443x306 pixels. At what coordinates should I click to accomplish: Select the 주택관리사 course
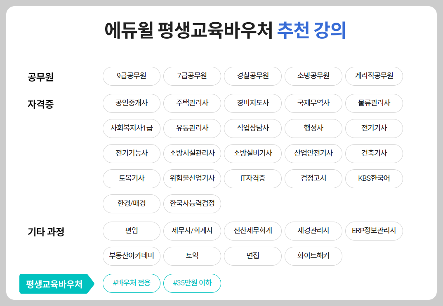click(192, 103)
